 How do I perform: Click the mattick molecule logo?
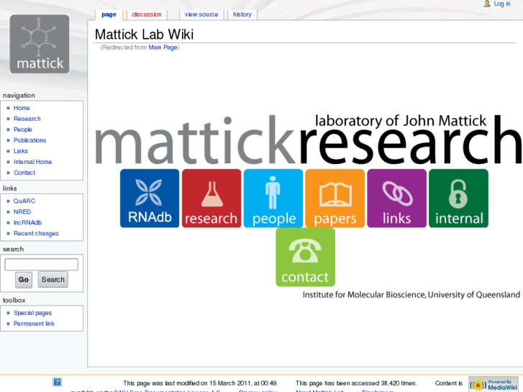tap(40, 44)
